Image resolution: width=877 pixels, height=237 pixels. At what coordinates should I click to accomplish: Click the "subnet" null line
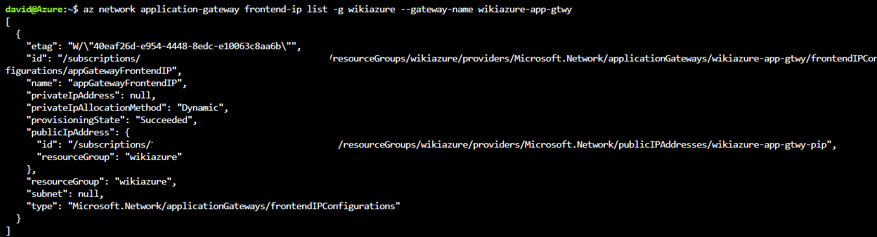[x=64, y=194]
